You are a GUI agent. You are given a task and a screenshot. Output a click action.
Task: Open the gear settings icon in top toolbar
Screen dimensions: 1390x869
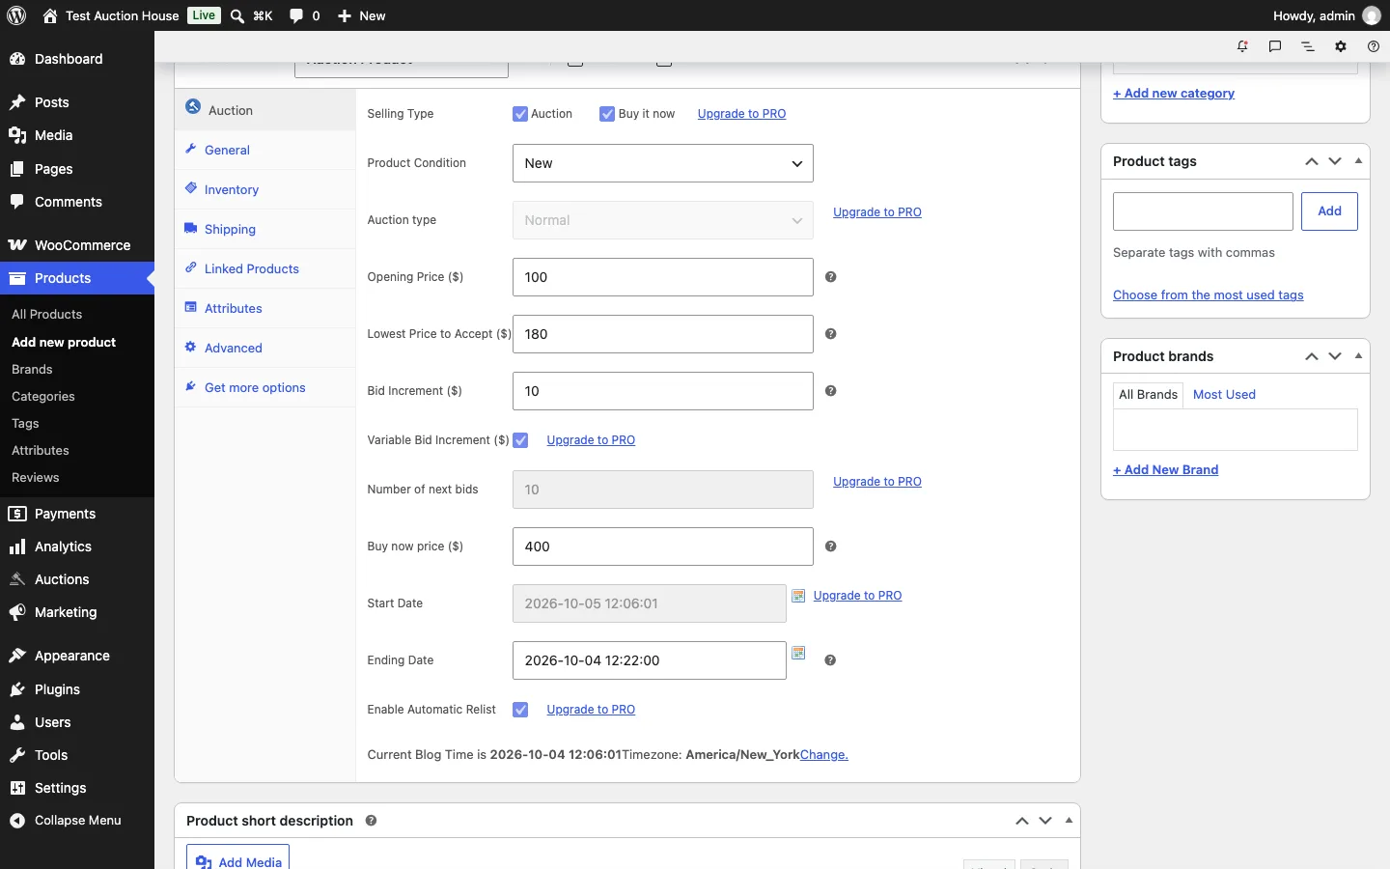coord(1341,46)
